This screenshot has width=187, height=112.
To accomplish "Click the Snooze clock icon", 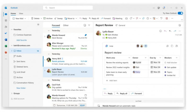I will point(148,18).
